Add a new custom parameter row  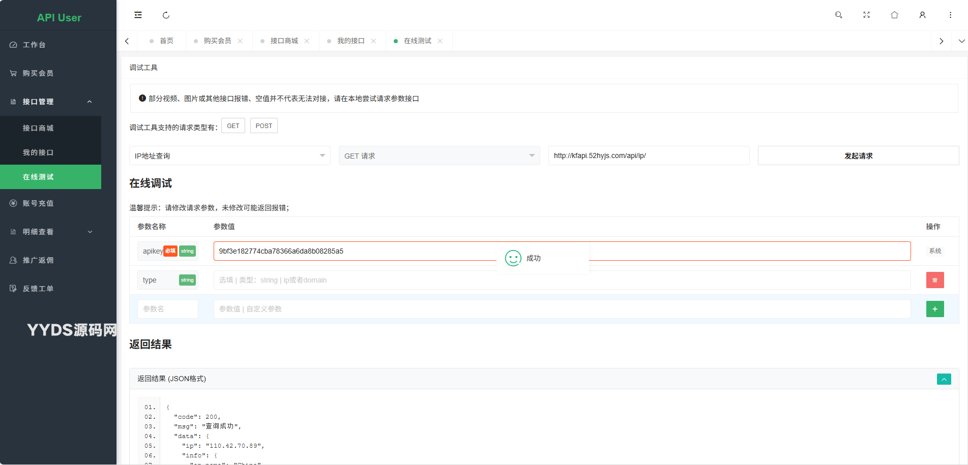(x=934, y=309)
